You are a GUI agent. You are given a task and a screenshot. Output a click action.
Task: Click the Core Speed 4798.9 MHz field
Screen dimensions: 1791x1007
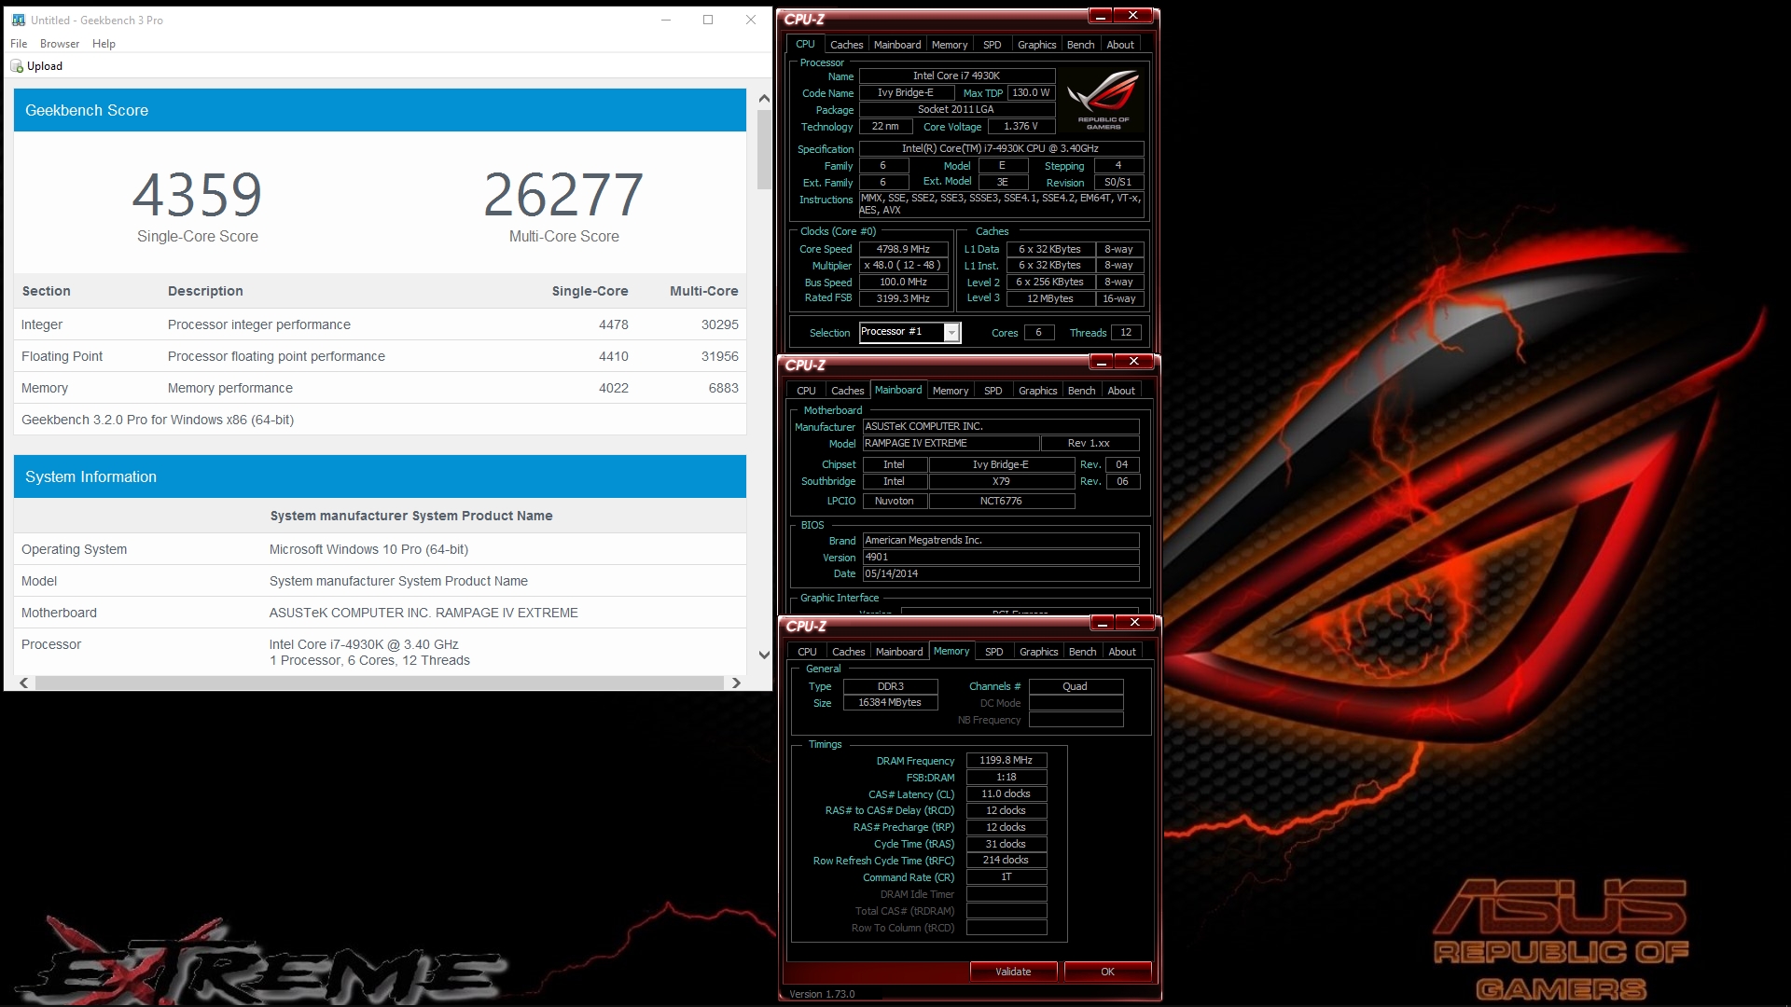(903, 249)
